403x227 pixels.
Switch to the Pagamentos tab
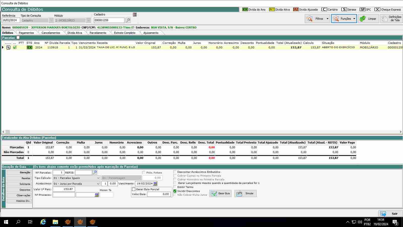[x=26, y=33]
